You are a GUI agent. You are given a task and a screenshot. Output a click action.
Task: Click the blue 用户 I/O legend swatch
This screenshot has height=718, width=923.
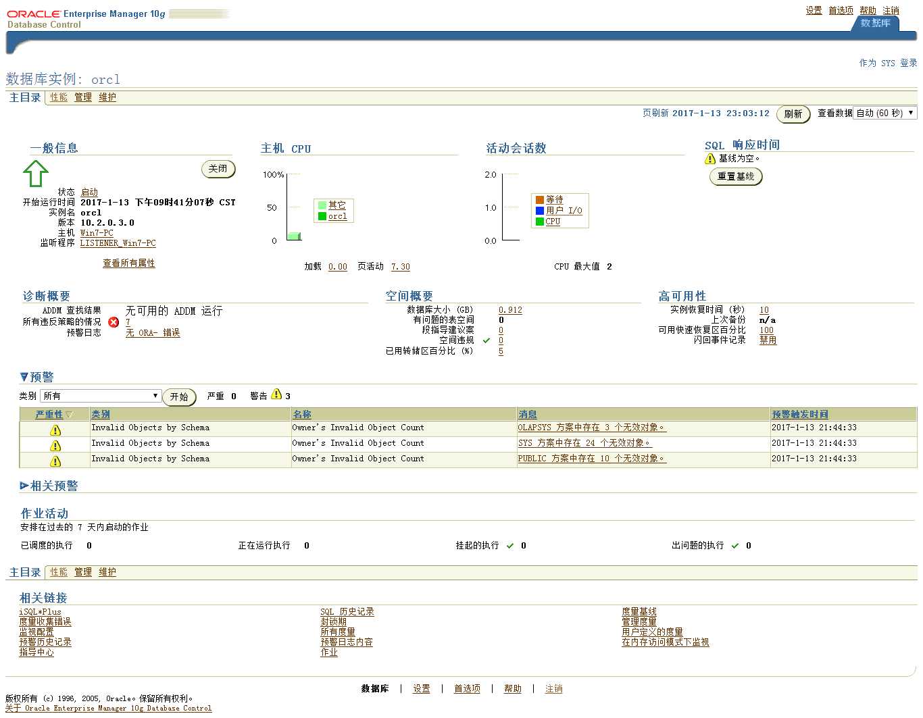tap(540, 211)
